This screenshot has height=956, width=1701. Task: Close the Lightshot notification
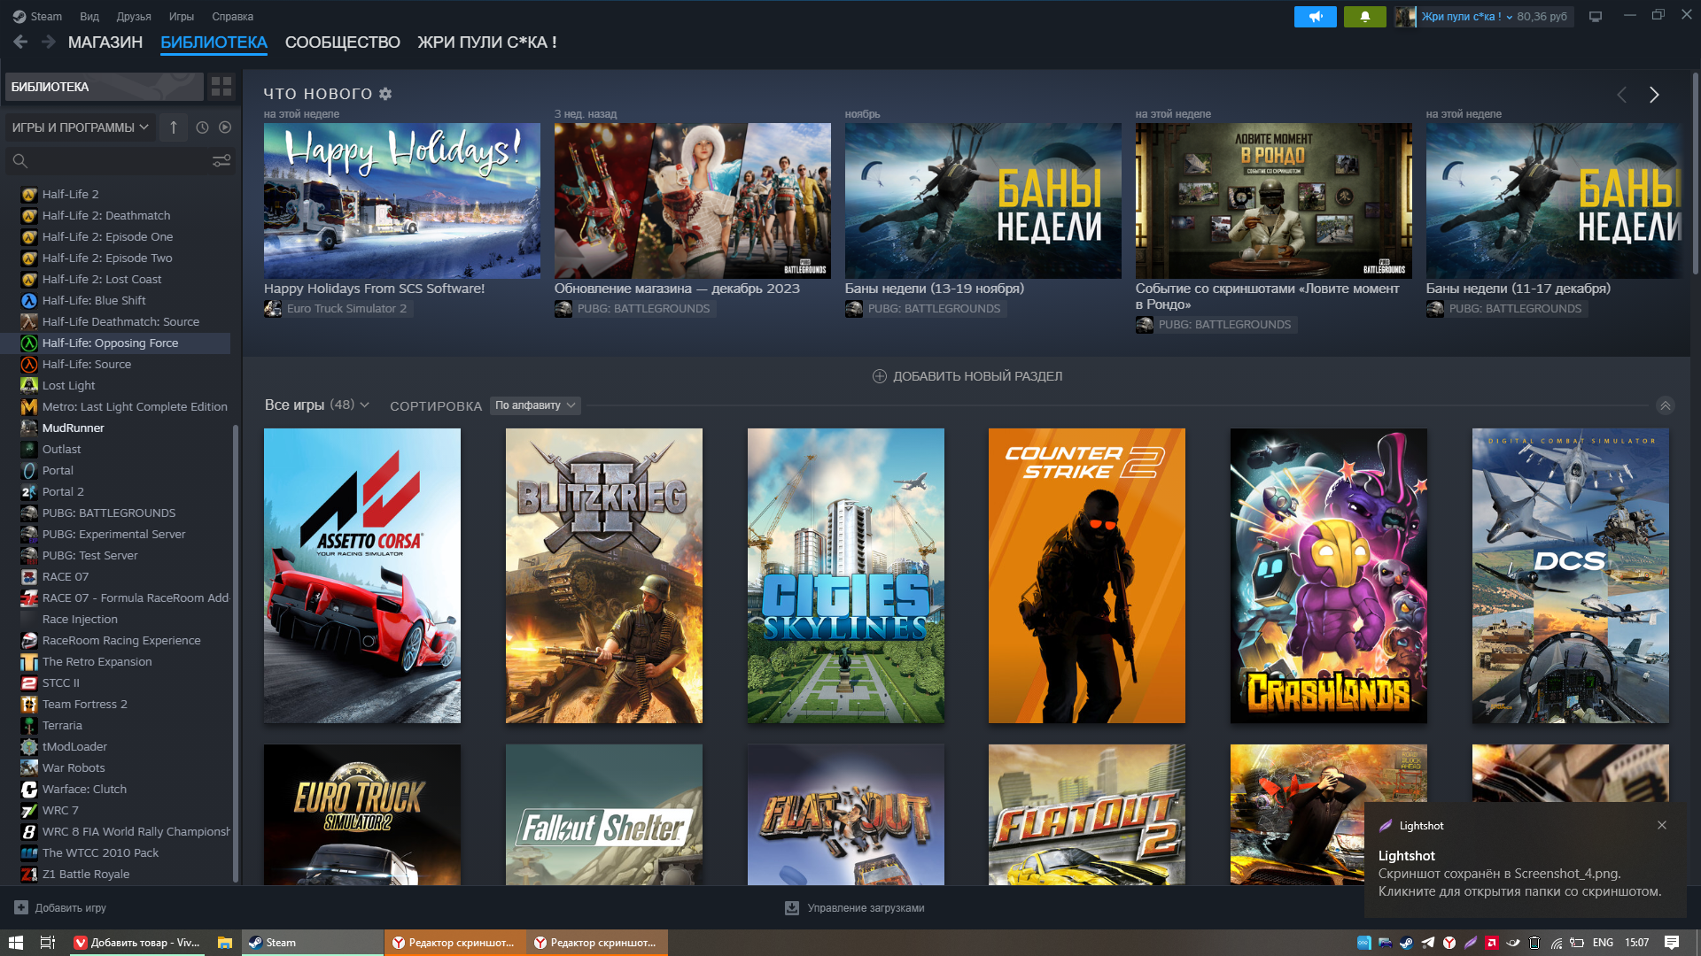point(1662,825)
